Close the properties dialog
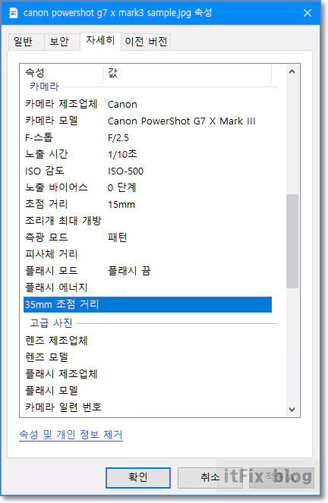This screenshot has height=503, width=328. 307,13
